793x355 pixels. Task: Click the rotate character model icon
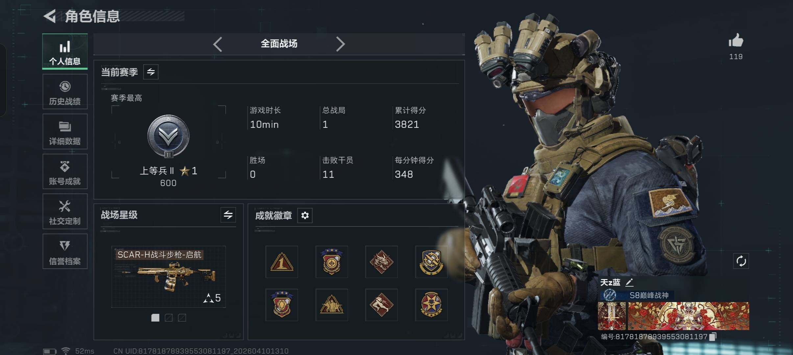point(741,261)
